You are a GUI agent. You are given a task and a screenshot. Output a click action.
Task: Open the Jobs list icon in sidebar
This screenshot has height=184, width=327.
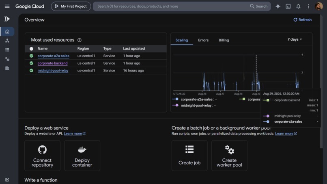(x=7, y=50)
